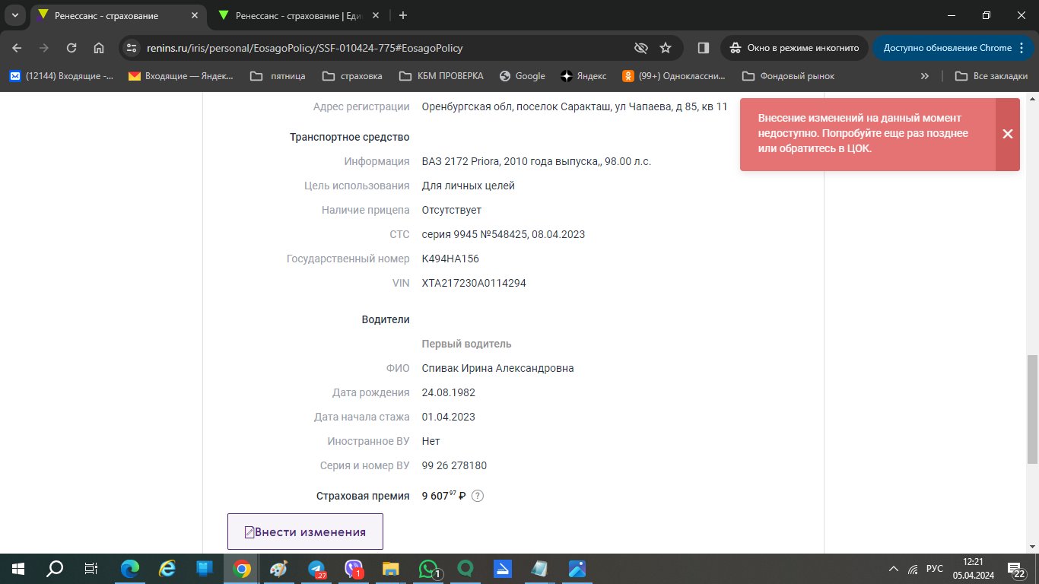This screenshot has height=584, width=1039.
Task: Switch the РУС keyboard language indicator
Action: (x=935, y=569)
